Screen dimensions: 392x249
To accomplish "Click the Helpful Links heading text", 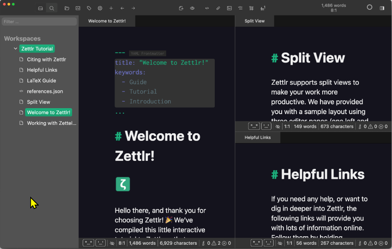I will (x=323, y=175).
